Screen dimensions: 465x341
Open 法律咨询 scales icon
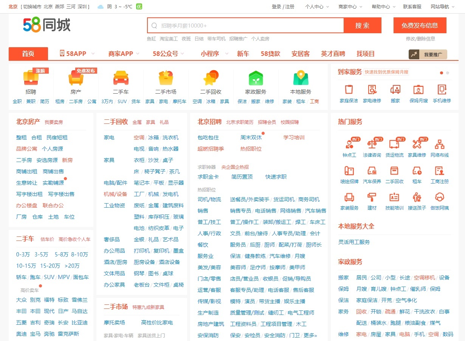pyautogui.click(x=372, y=144)
